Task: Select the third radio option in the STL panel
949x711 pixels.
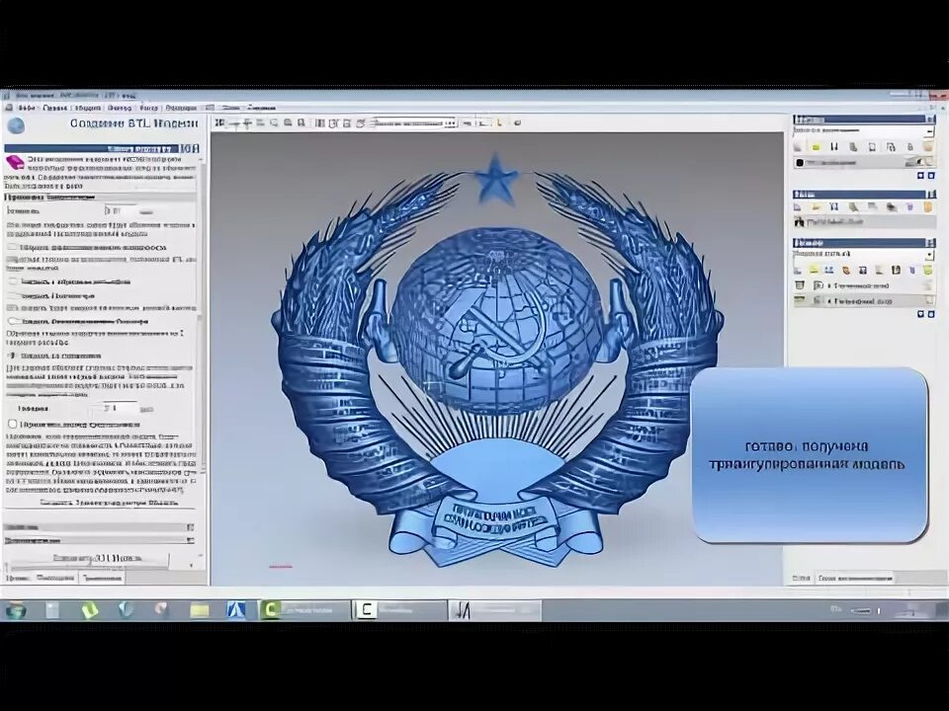Action: click(12, 322)
